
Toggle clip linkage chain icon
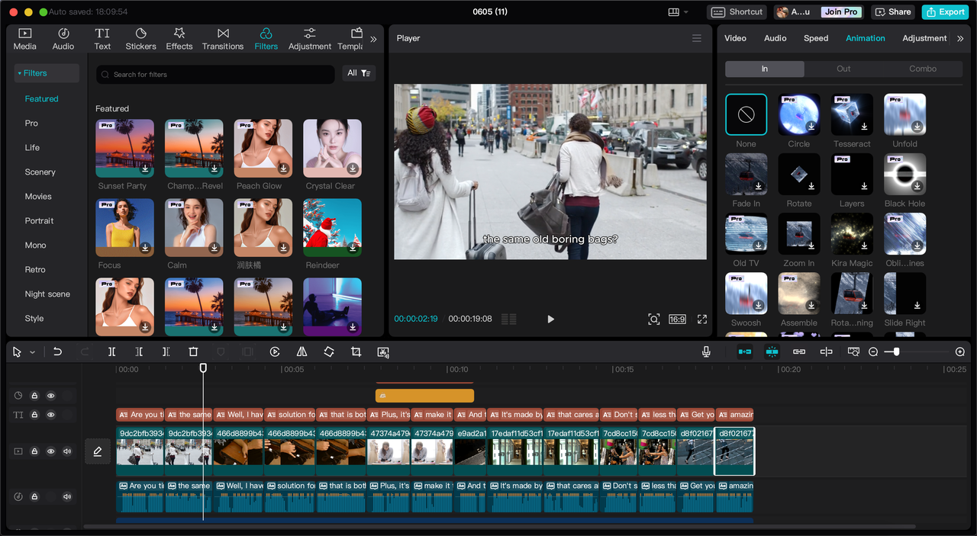pyautogui.click(x=799, y=351)
